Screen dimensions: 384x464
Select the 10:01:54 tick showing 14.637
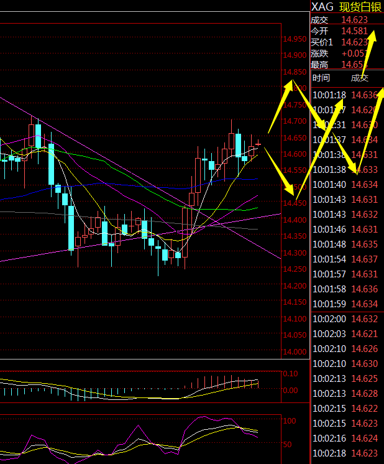(345, 259)
